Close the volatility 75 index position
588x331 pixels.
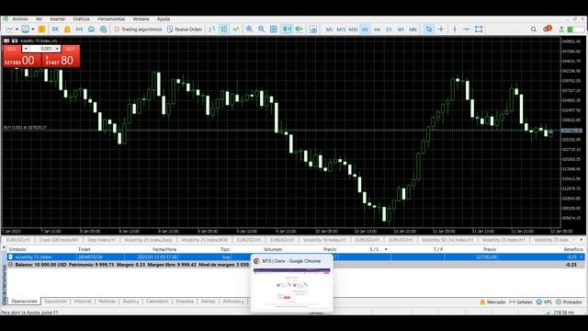pyautogui.click(x=582, y=257)
